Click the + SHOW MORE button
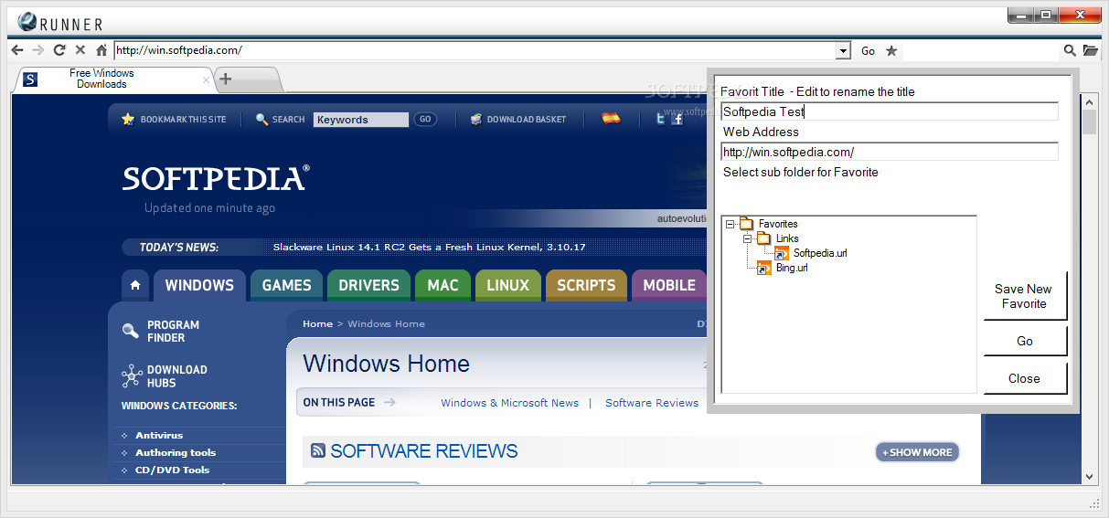The height and width of the screenshot is (518, 1109). click(x=917, y=452)
